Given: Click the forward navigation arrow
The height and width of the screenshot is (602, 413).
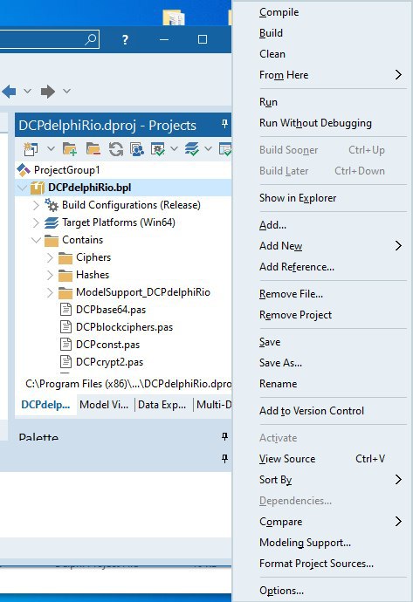Looking at the screenshot, I should click(48, 92).
